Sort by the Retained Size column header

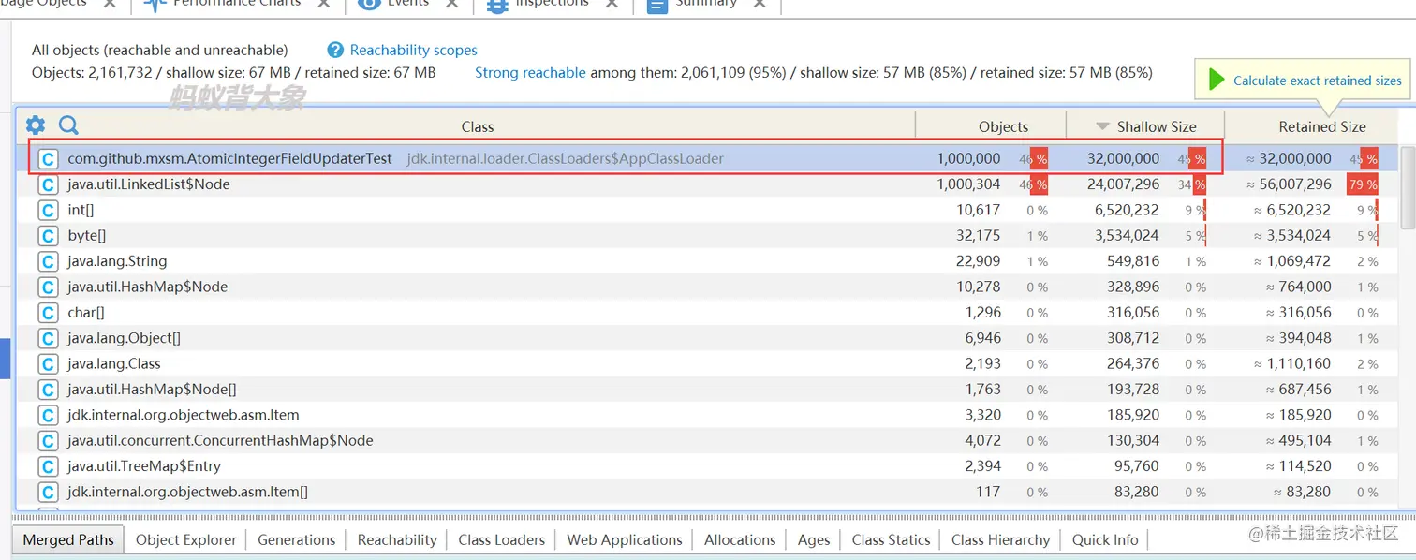(1322, 126)
